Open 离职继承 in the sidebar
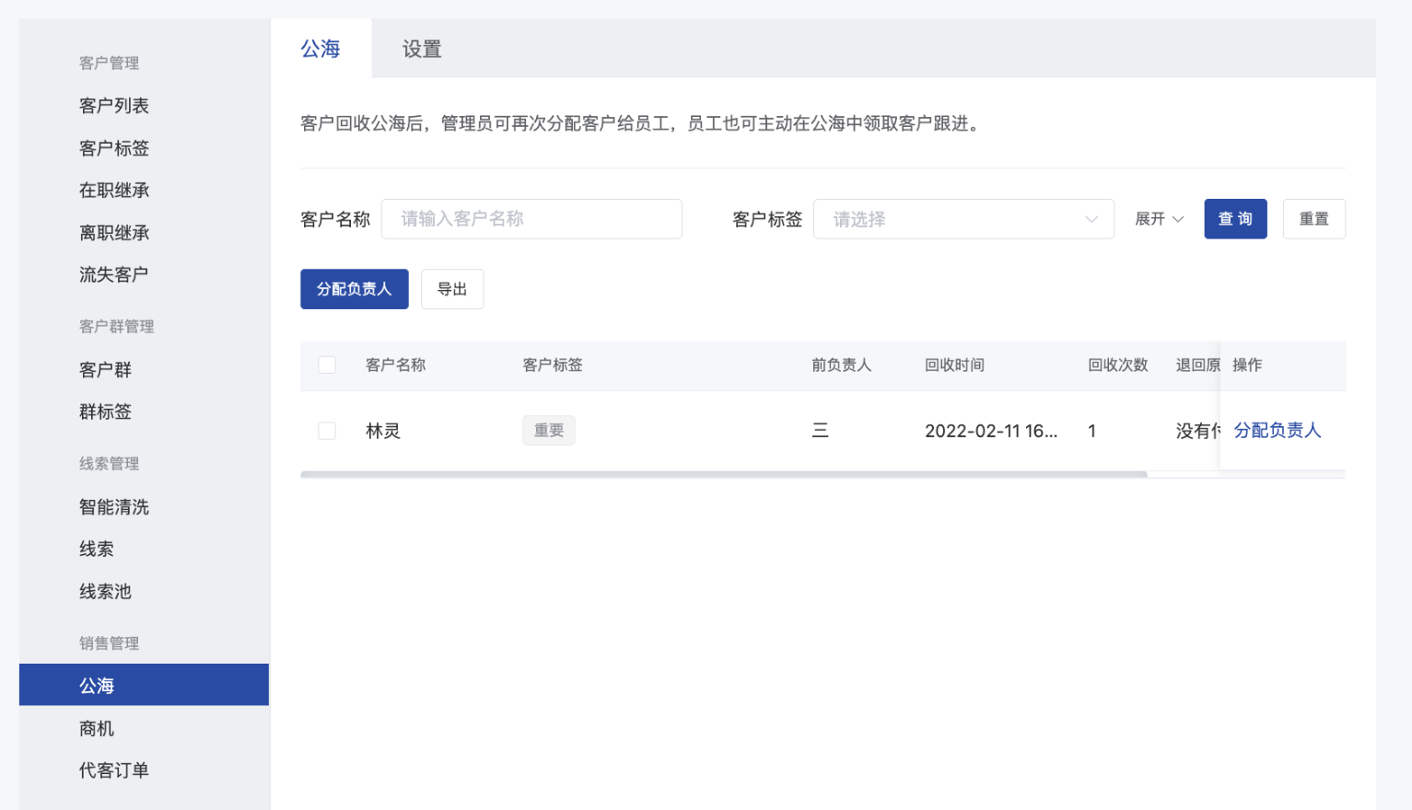1412x810 pixels. (114, 233)
